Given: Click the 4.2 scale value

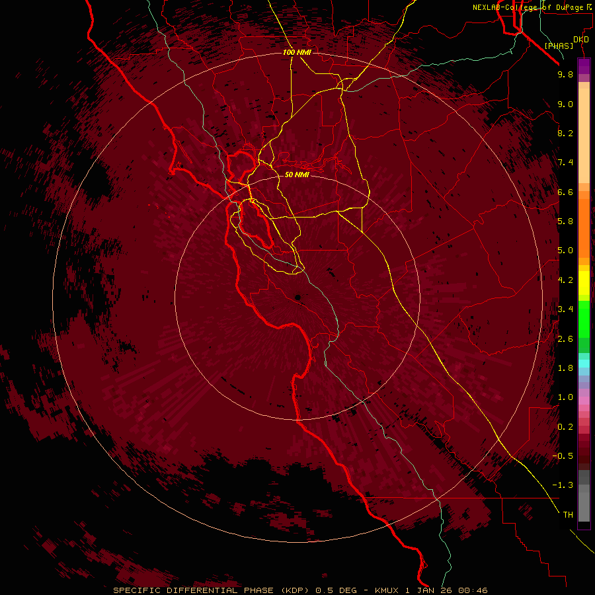Looking at the screenshot, I should (x=565, y=280).
